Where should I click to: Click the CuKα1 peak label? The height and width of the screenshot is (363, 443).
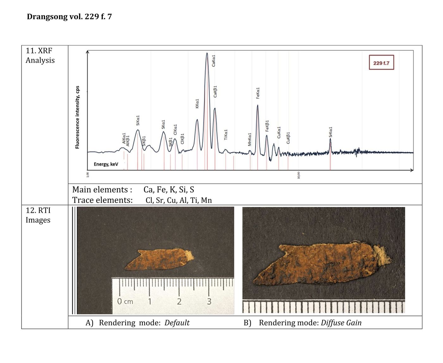pyautogui.click(x=279, y=132)
